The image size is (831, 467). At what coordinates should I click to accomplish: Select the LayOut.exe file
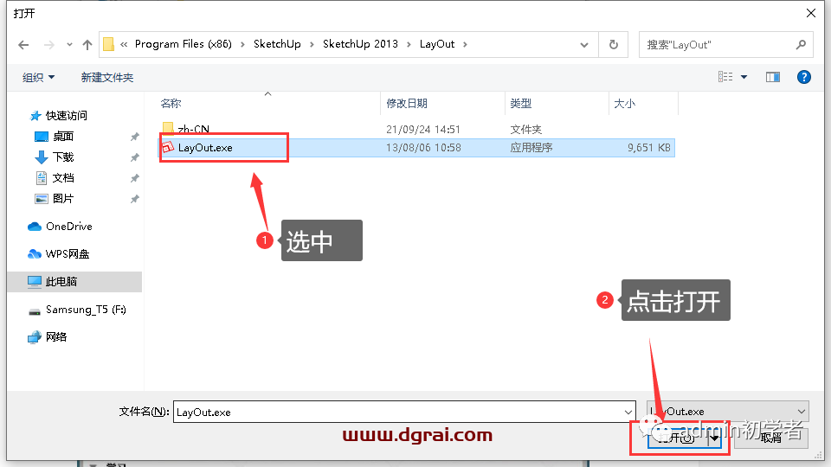[x=205, y=148]
